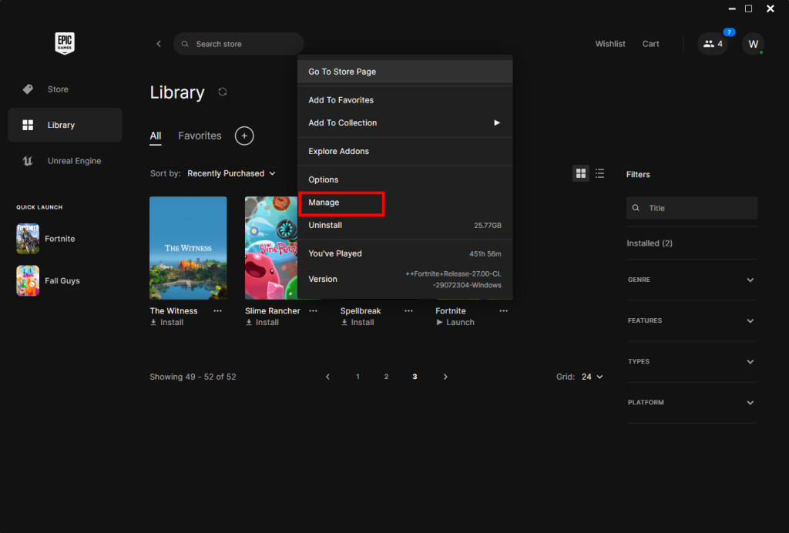Launch Fortnite from the library
The width and height of the screenshot is (789, 533).
455,322
